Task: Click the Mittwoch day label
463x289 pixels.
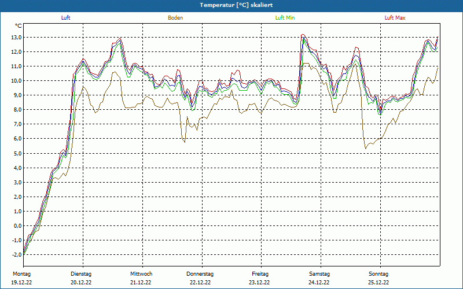Action: click(141, 274)
